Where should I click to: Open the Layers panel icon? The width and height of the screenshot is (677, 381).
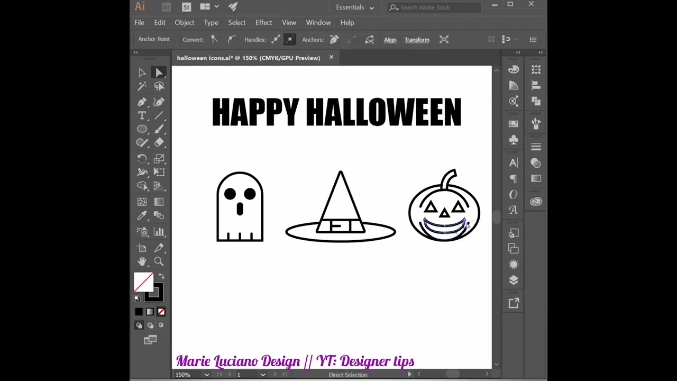[x=514, y=280]
